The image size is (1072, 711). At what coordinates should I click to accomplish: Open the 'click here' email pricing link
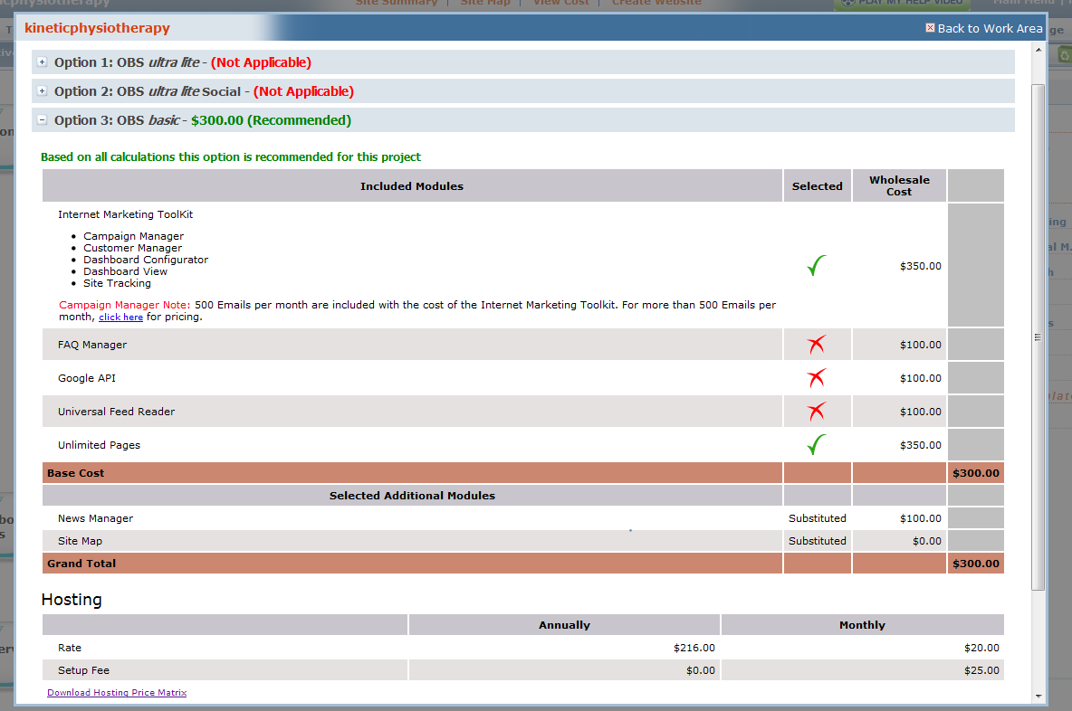tap(121, 317)
